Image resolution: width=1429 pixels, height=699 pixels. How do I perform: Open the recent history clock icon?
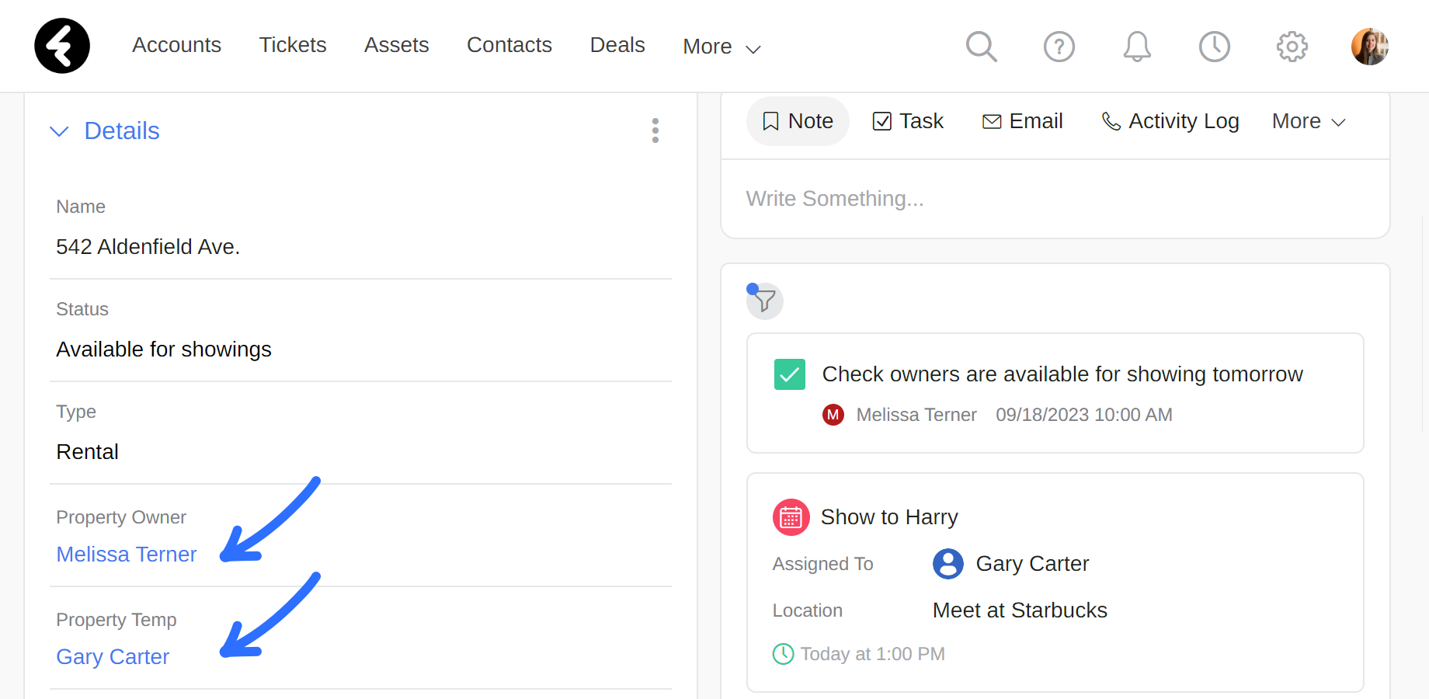pyautogui.click(x=1215, y=47)
